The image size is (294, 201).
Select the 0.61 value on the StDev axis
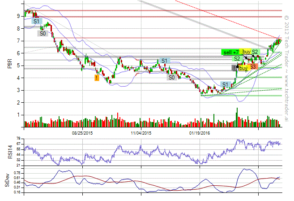tap(18, 178)
